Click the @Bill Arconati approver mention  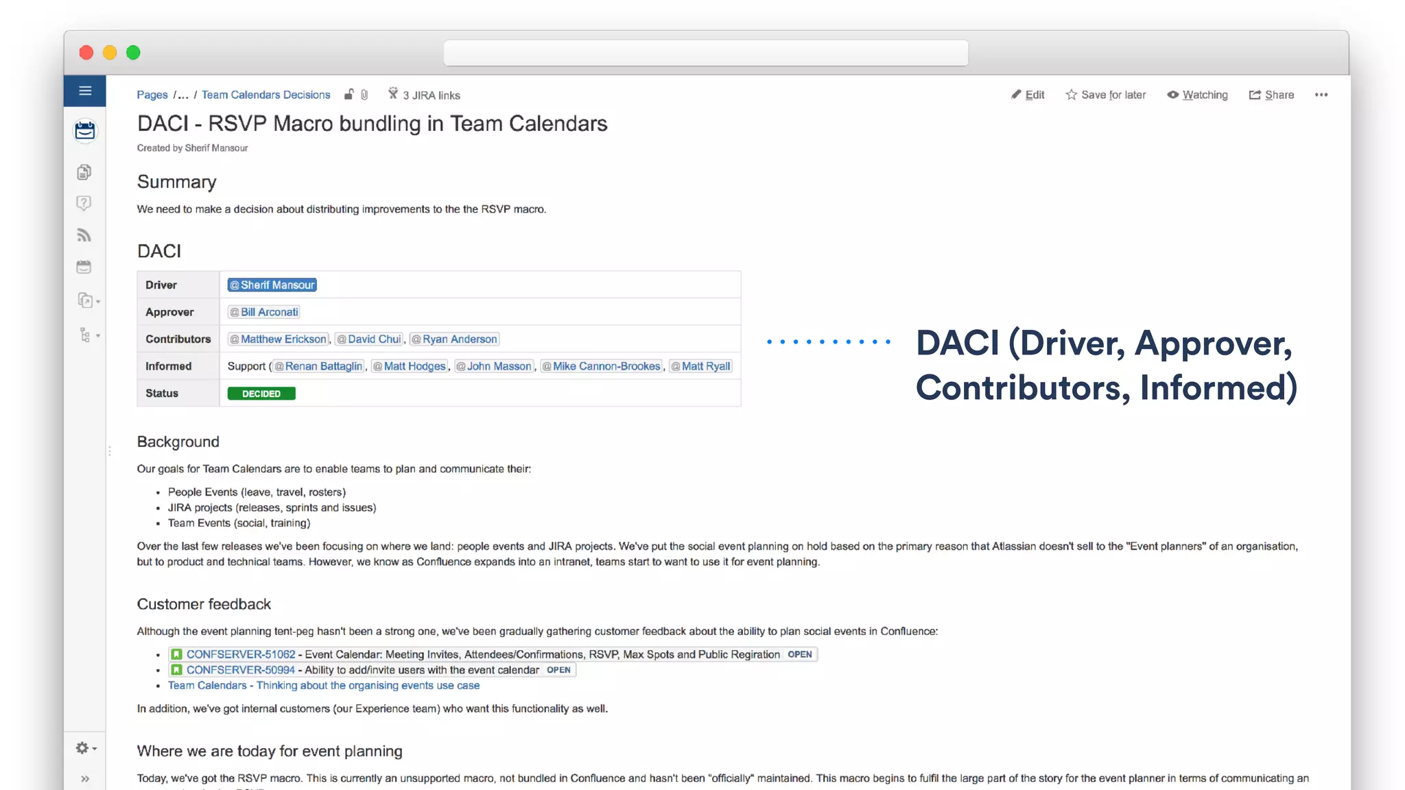pos(264,312)
